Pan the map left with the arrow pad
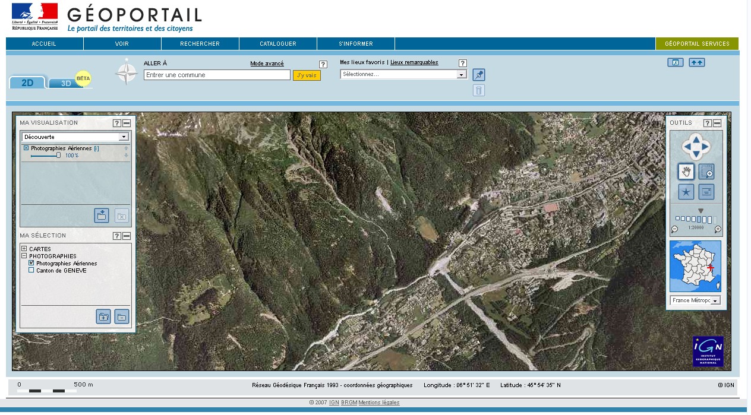This screenshot has width=751, height=415. 687,146
